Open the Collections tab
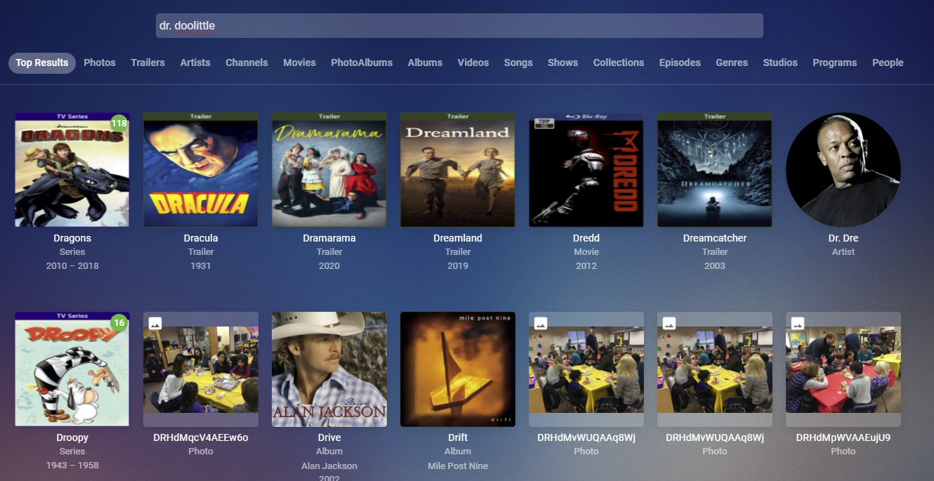 tap(619, 62)
